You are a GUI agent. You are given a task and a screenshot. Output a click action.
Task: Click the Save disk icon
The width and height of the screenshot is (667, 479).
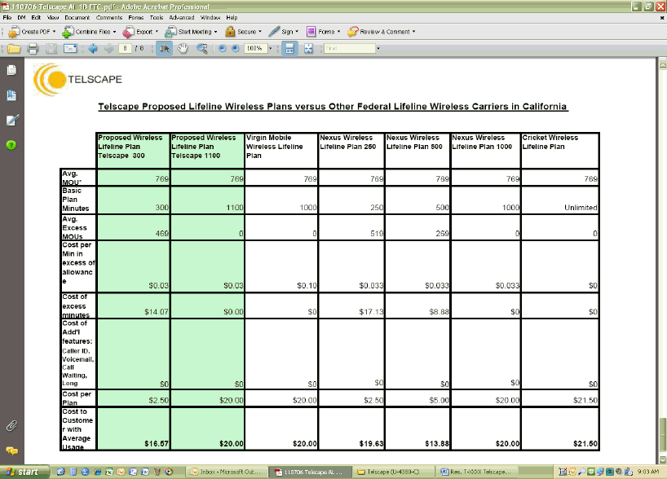(51, 49)
